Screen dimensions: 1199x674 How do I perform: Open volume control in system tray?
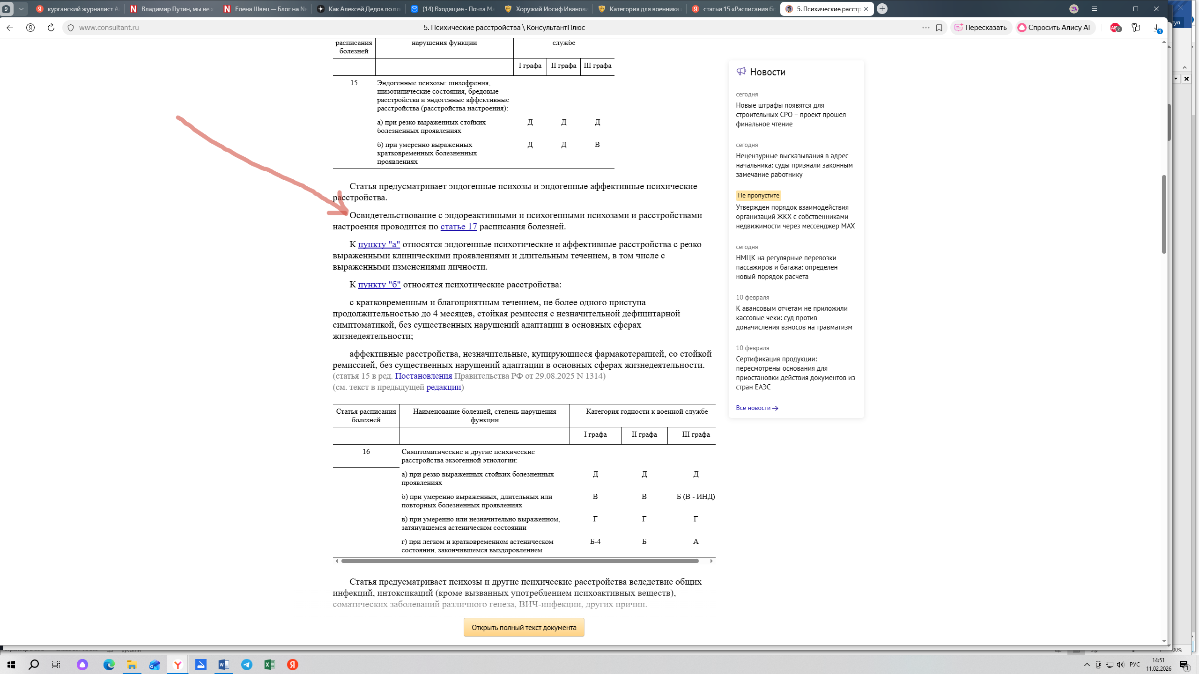pyautogui.click(x=1120, y=665)
